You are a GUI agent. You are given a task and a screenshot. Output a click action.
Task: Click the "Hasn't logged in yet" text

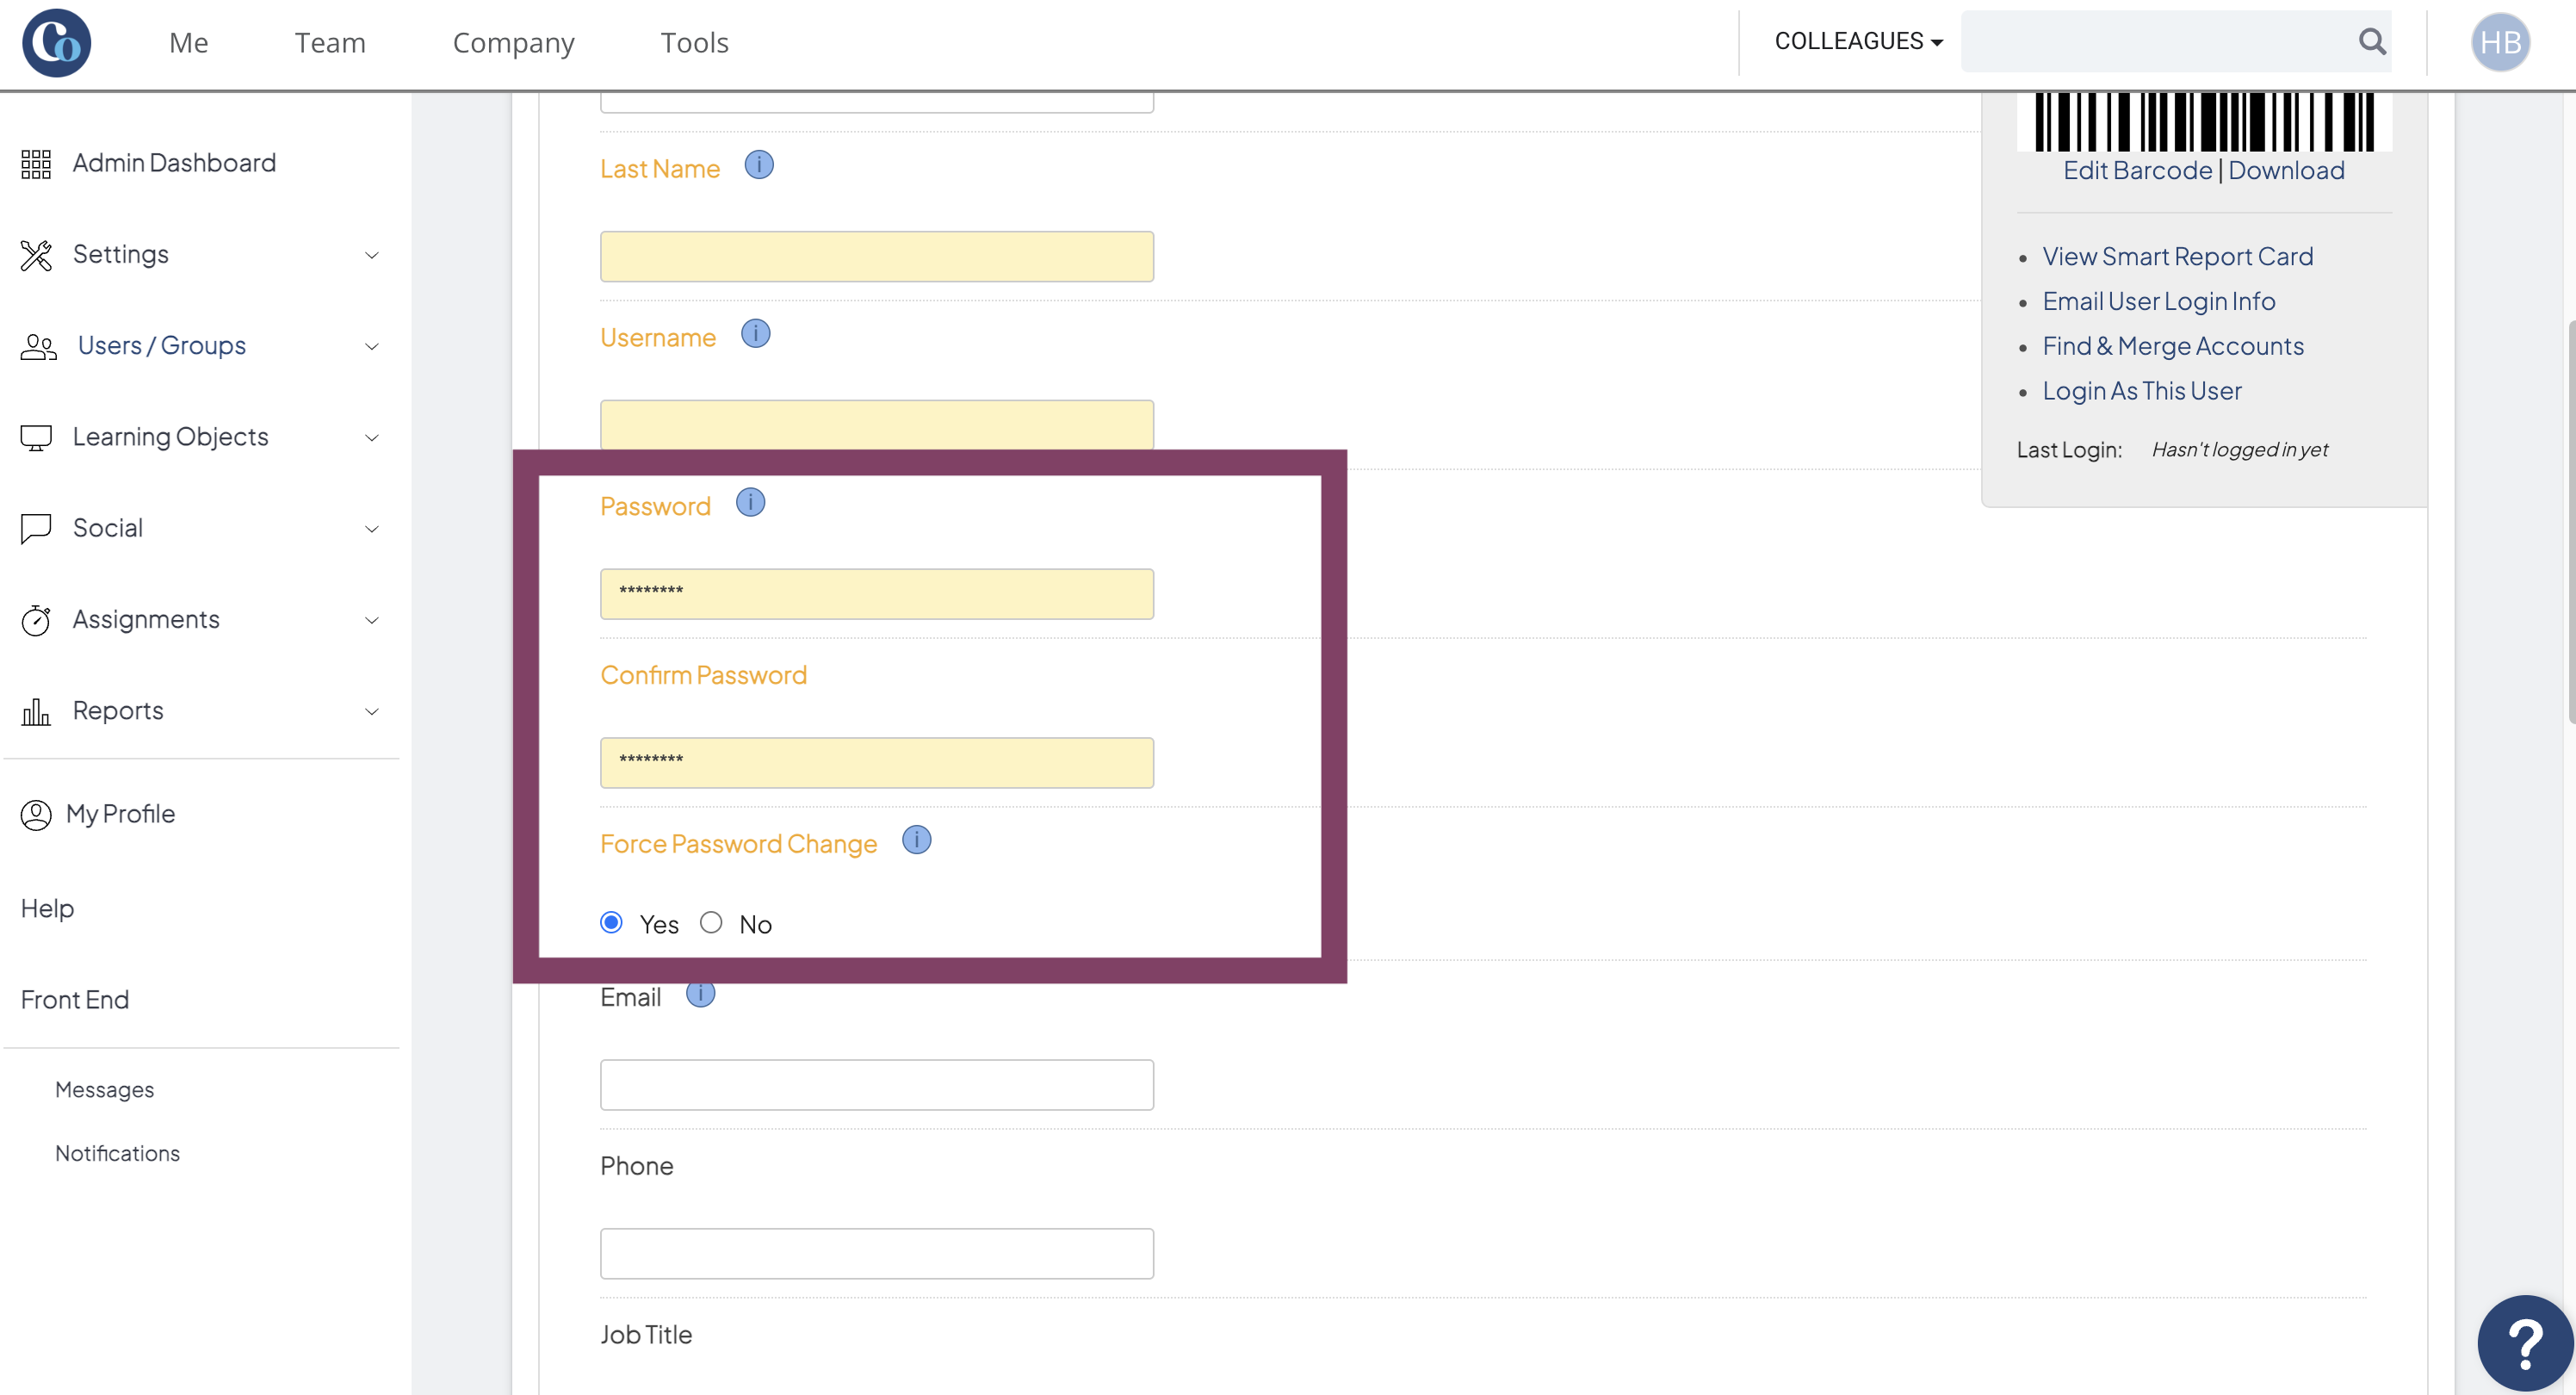click(x=2239, y=450)
